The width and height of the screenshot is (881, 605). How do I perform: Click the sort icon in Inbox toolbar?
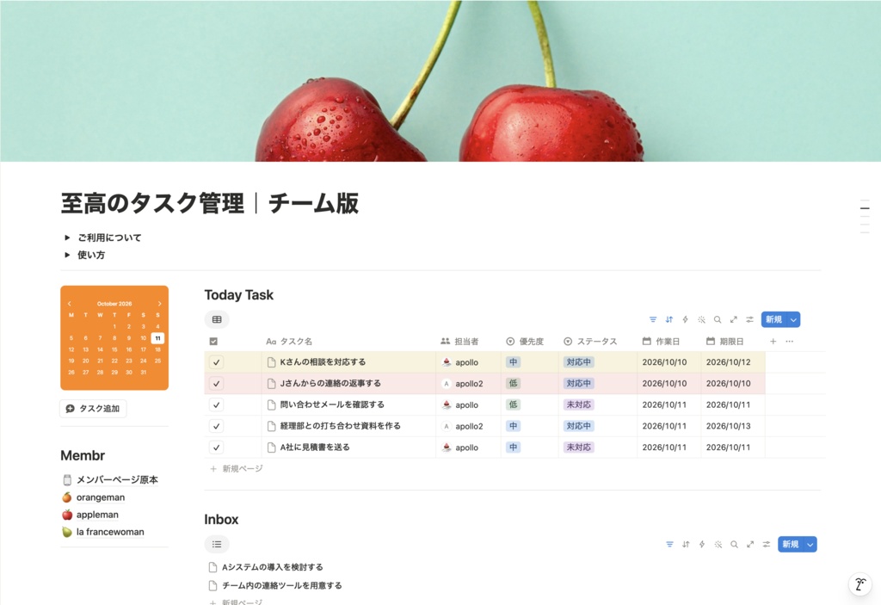(x=686, y=544)
